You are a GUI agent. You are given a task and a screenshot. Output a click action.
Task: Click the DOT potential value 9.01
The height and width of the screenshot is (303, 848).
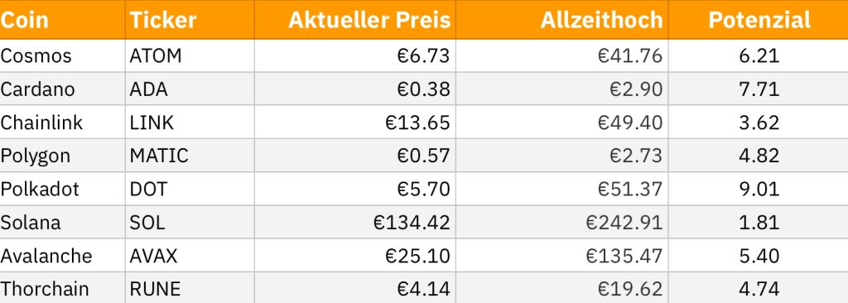759,189
